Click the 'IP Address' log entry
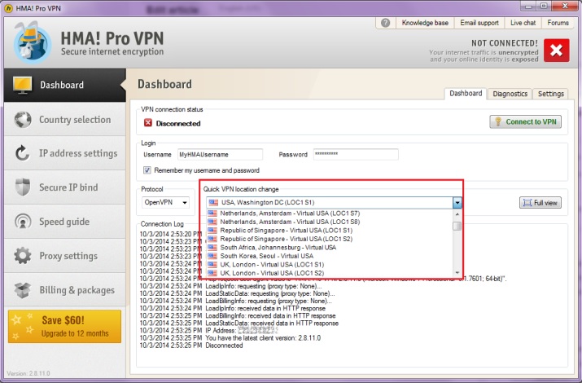The height and width of the screenshot is (383, 582). click(x=242, y=331)
